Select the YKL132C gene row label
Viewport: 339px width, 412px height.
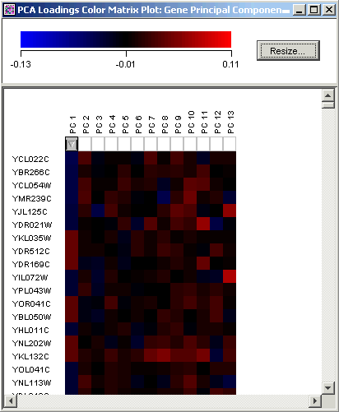point(30,356)
